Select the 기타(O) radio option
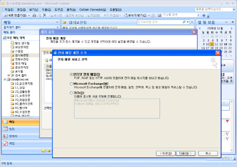Image resolution: width=237 pixels, height=167 pixels. click(x=71, y=93)
